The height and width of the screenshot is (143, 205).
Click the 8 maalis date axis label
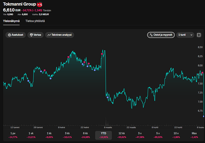(x=108, y=127)
